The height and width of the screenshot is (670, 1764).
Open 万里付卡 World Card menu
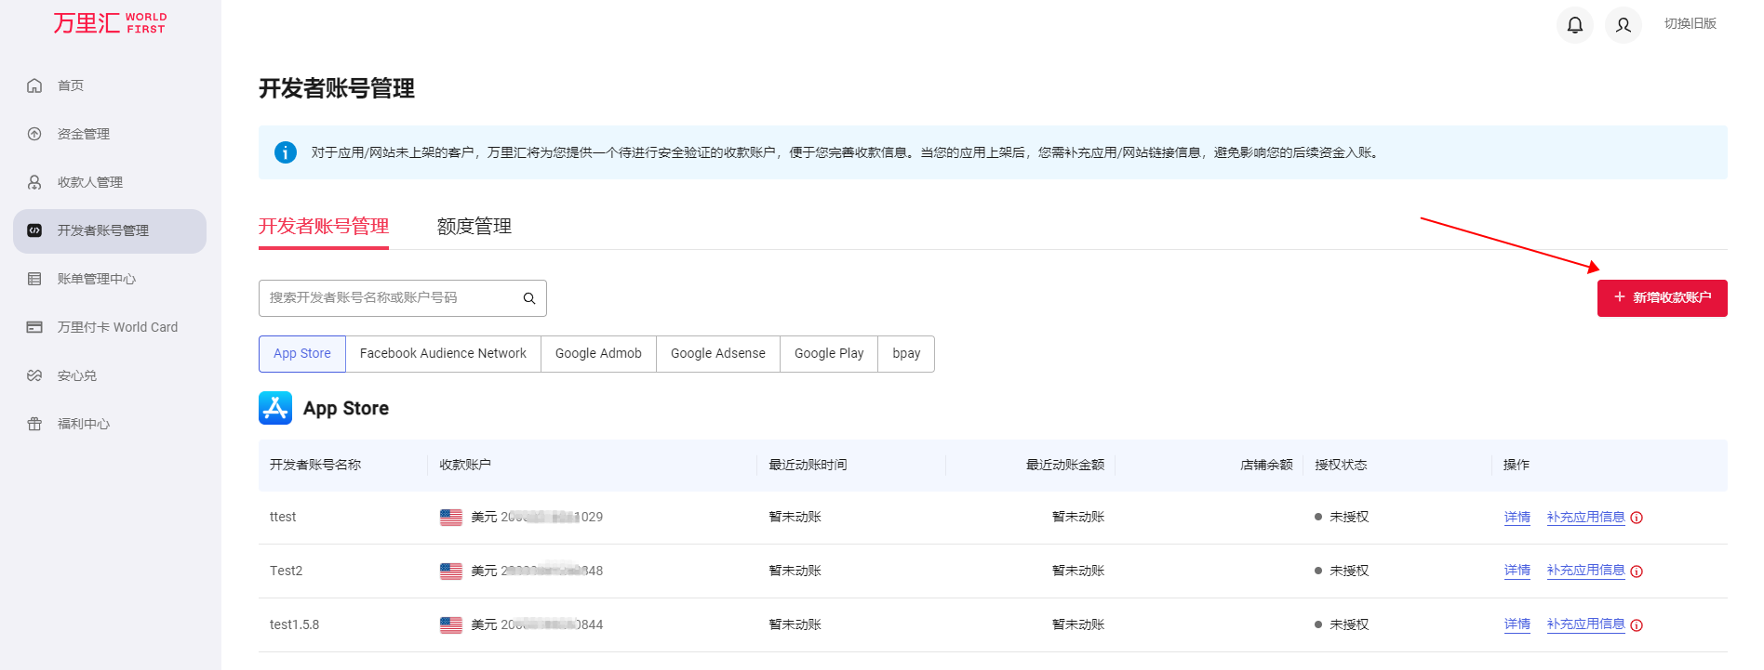(117, 327)
